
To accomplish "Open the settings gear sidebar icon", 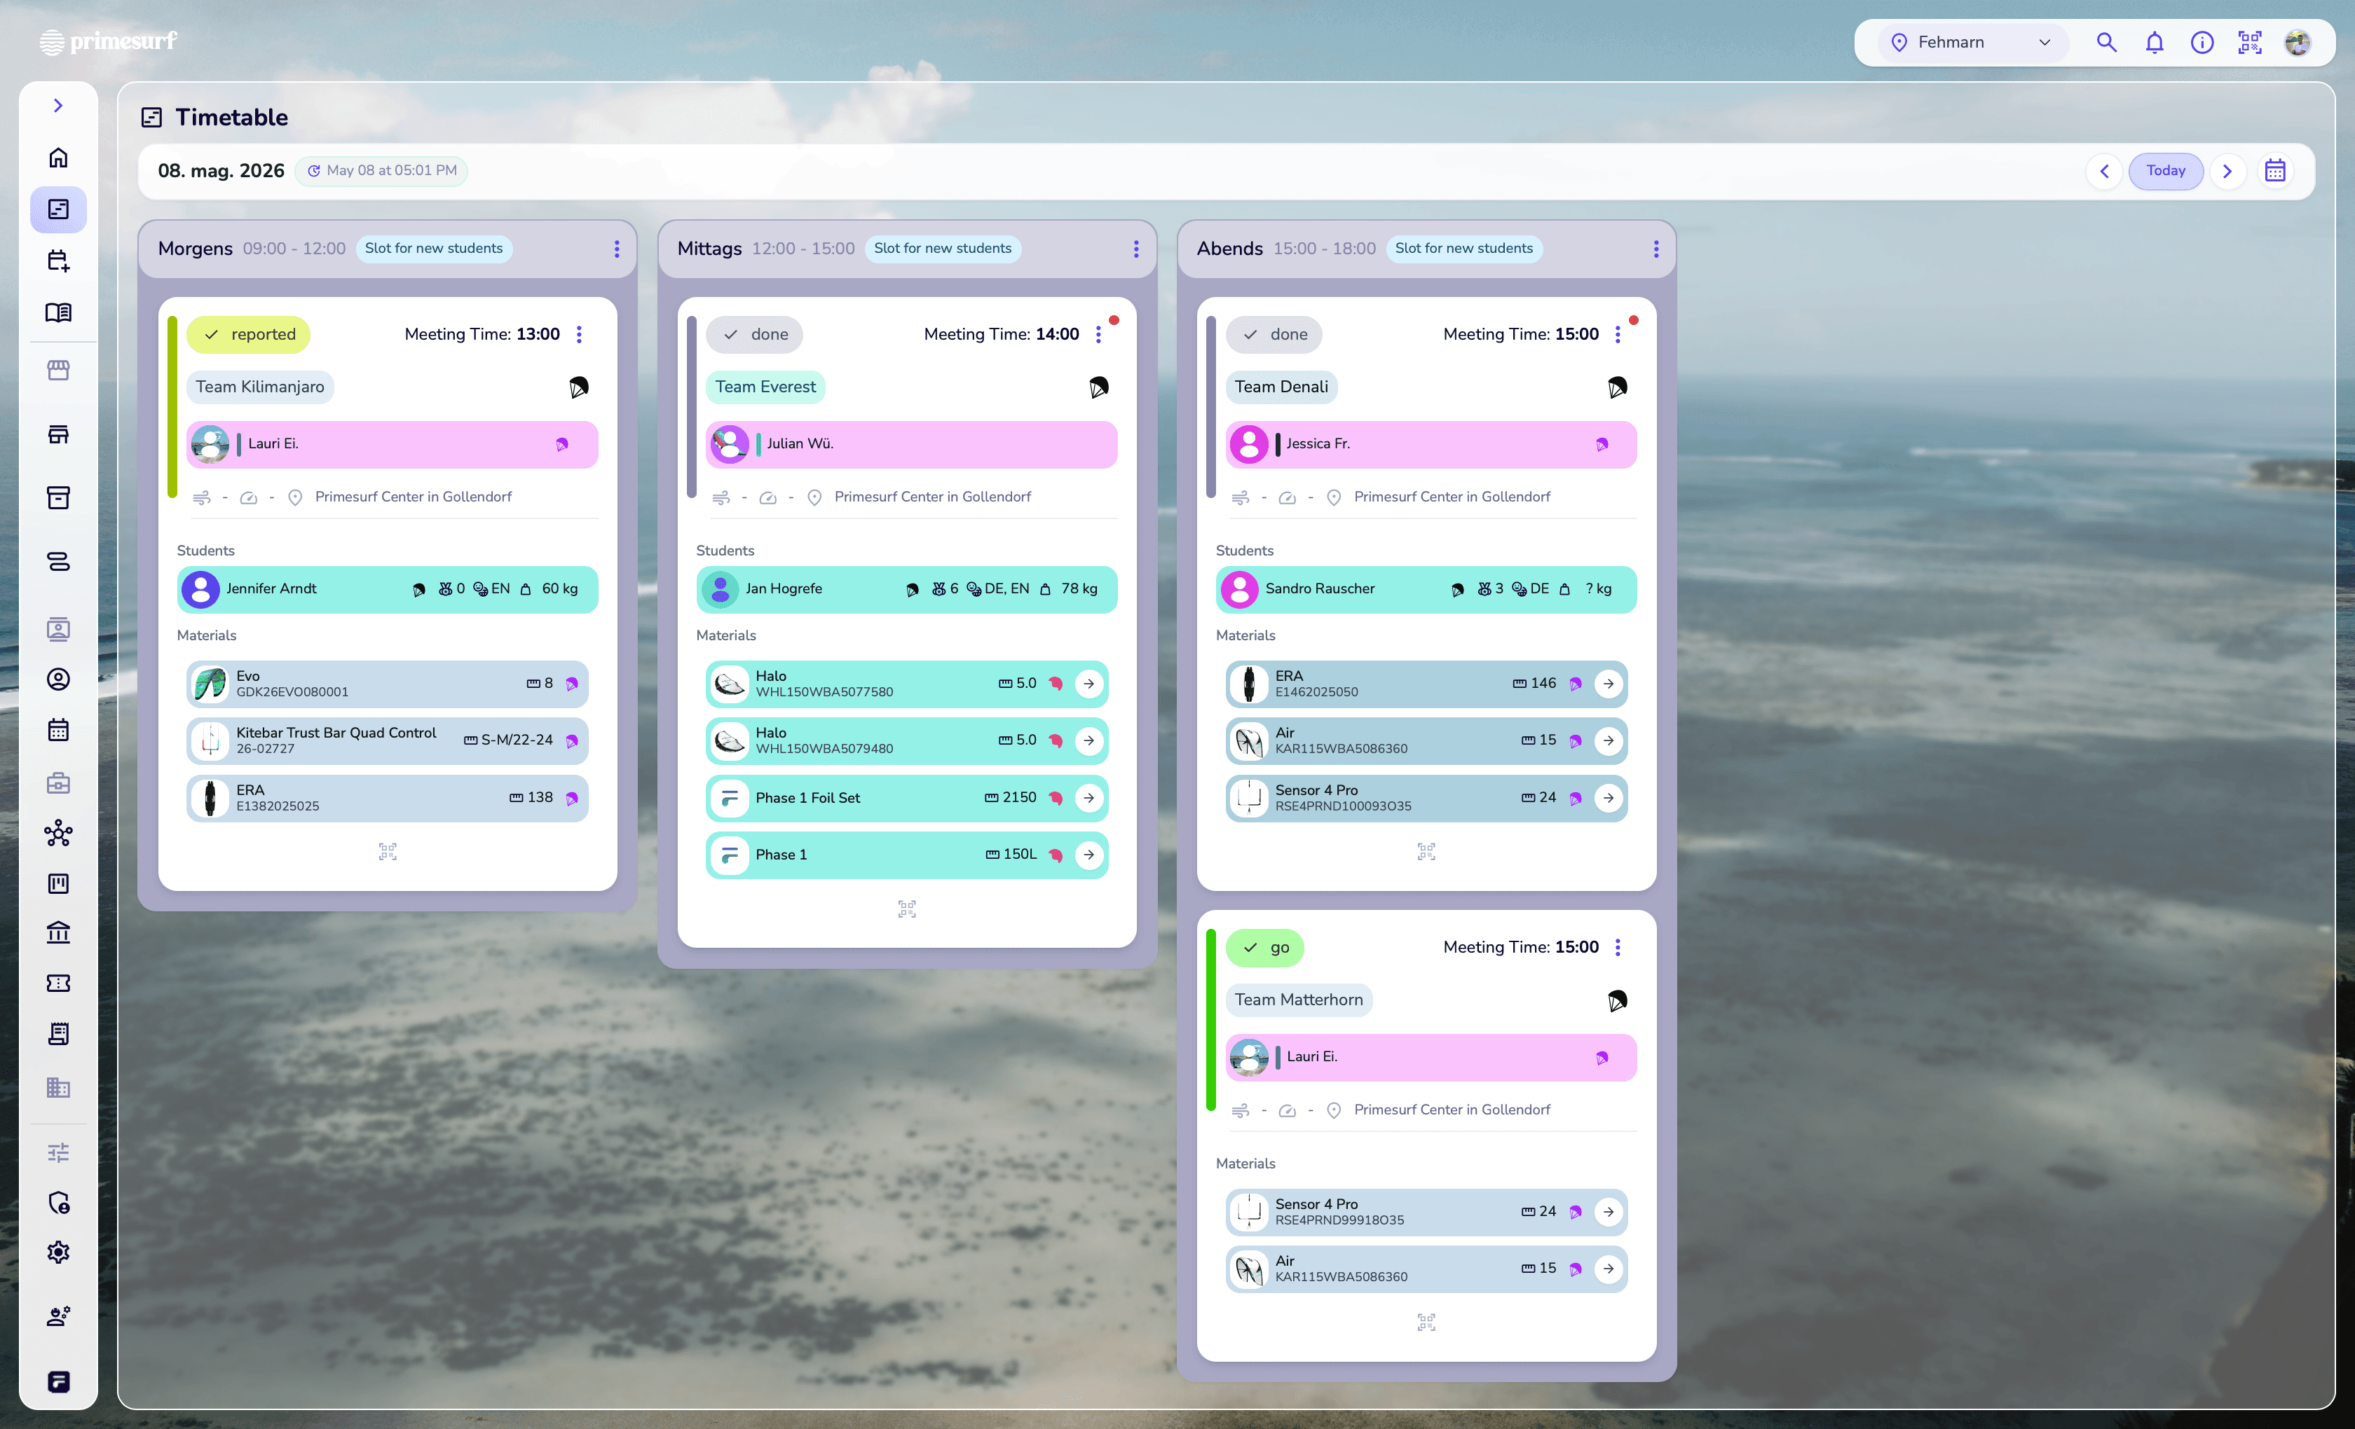I will 58,1252.
